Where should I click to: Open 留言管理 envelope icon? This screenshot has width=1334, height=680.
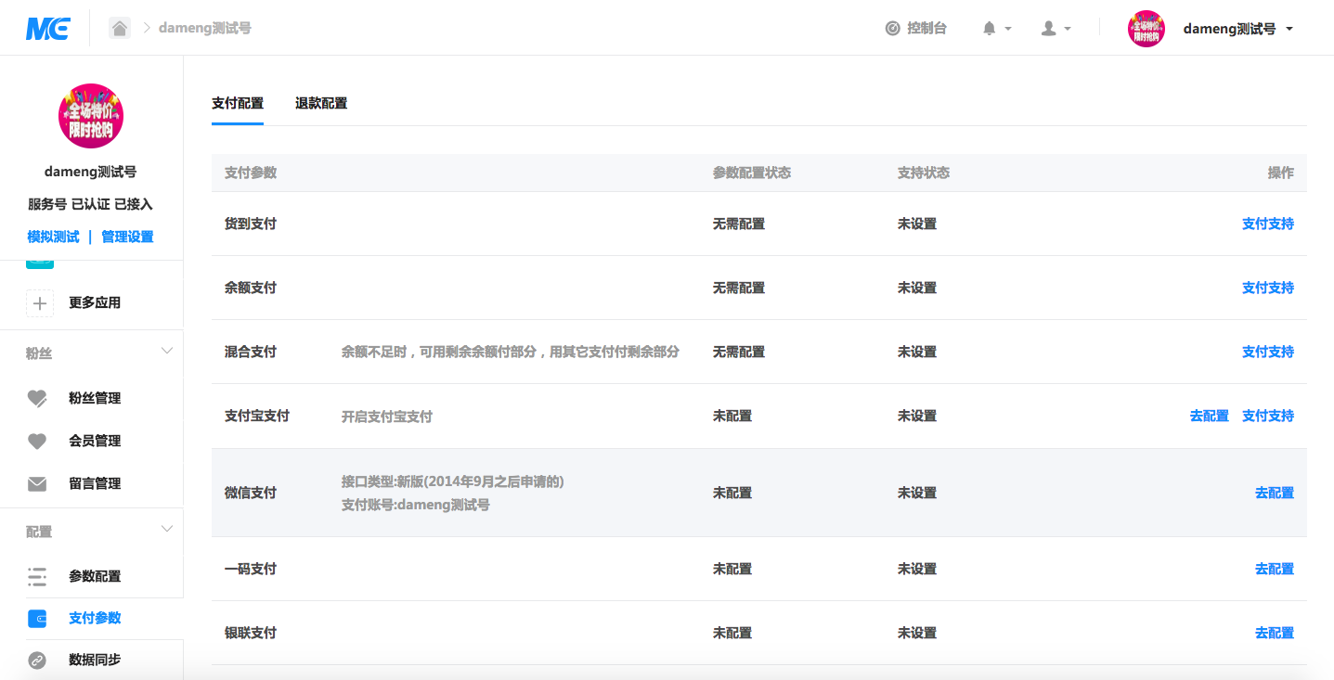(37, 484)
